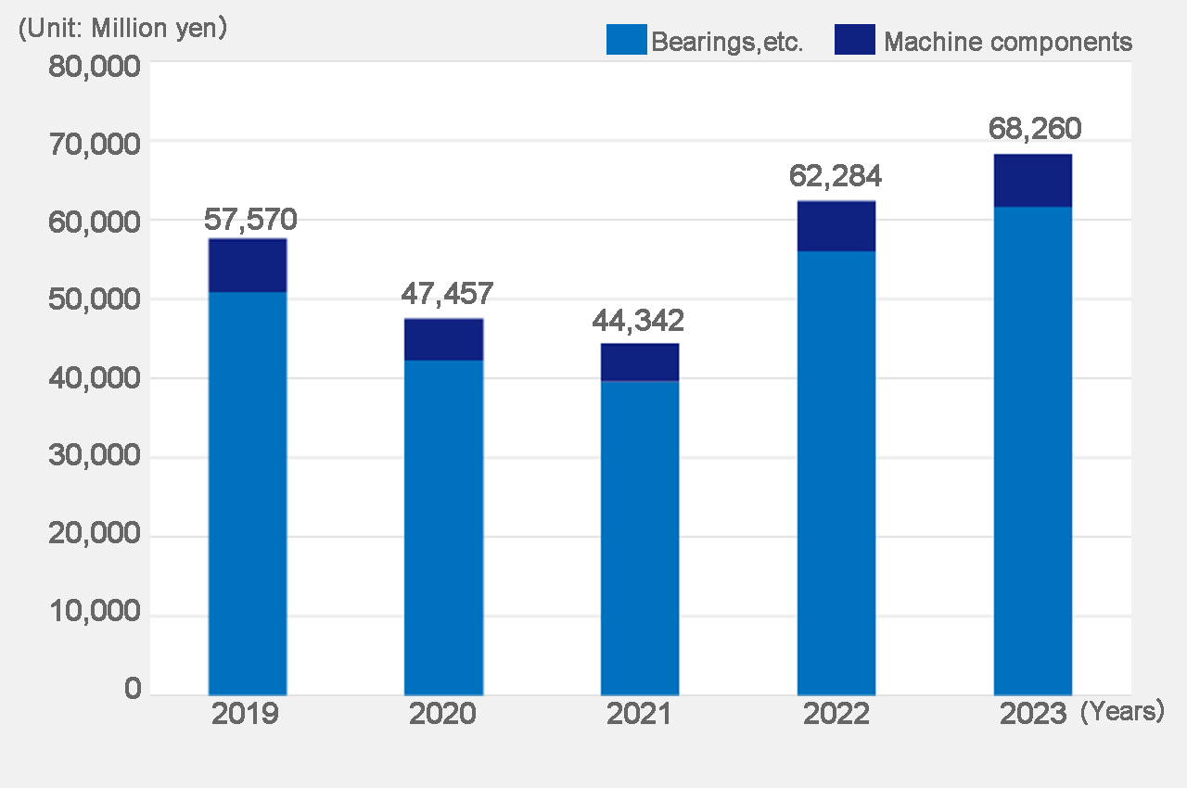Select the 68,260 total value label

(x=1035, y=128)
